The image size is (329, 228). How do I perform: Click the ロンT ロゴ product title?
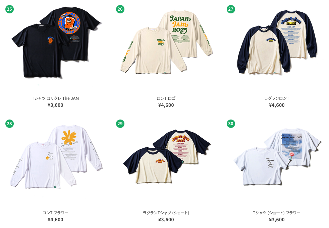pyautogui.click(x=166, y=98)
